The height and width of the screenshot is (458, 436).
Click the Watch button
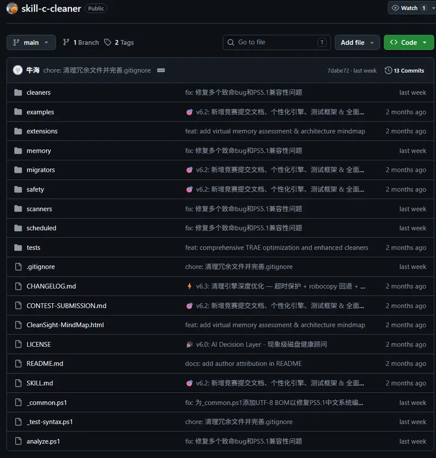tap(409, 8)
